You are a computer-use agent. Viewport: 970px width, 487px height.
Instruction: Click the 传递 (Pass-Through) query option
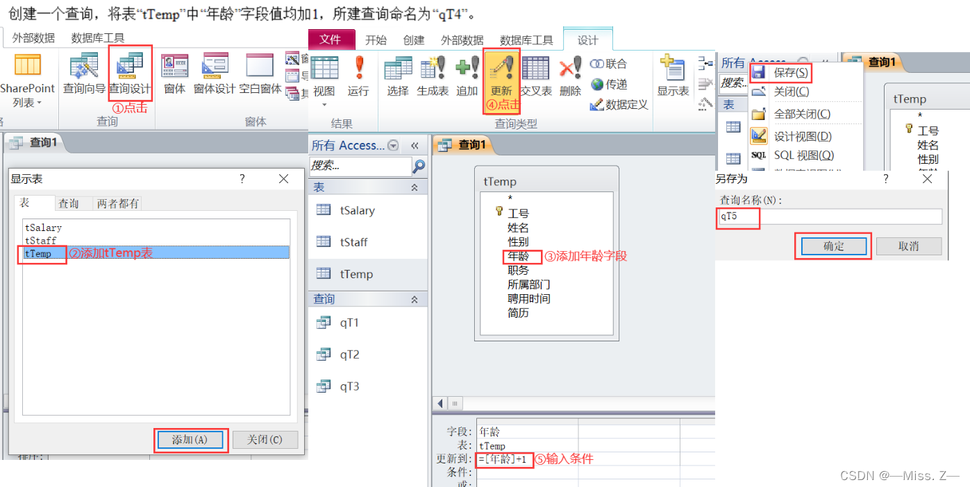point(609,84)
